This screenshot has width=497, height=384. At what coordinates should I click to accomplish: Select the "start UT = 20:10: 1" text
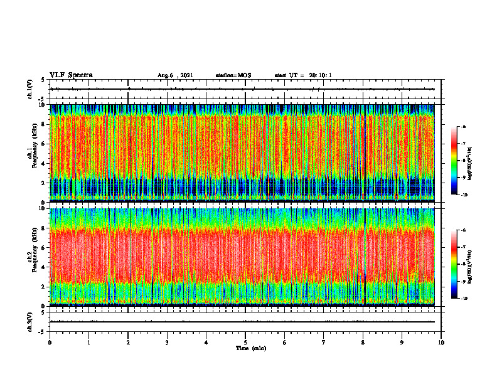point(303,75)
